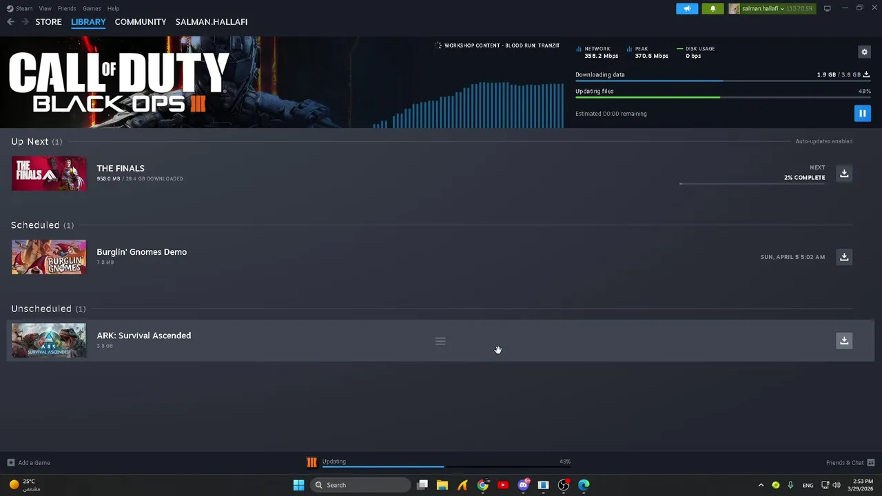Switch to the LIBRARY tab
The width and height of the screenshot is (882, 496).
88,22
